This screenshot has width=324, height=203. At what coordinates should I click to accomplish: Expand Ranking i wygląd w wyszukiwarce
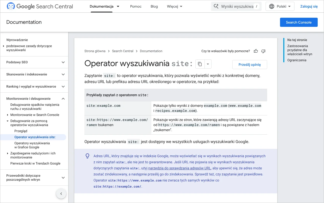(x=63, y=87)
